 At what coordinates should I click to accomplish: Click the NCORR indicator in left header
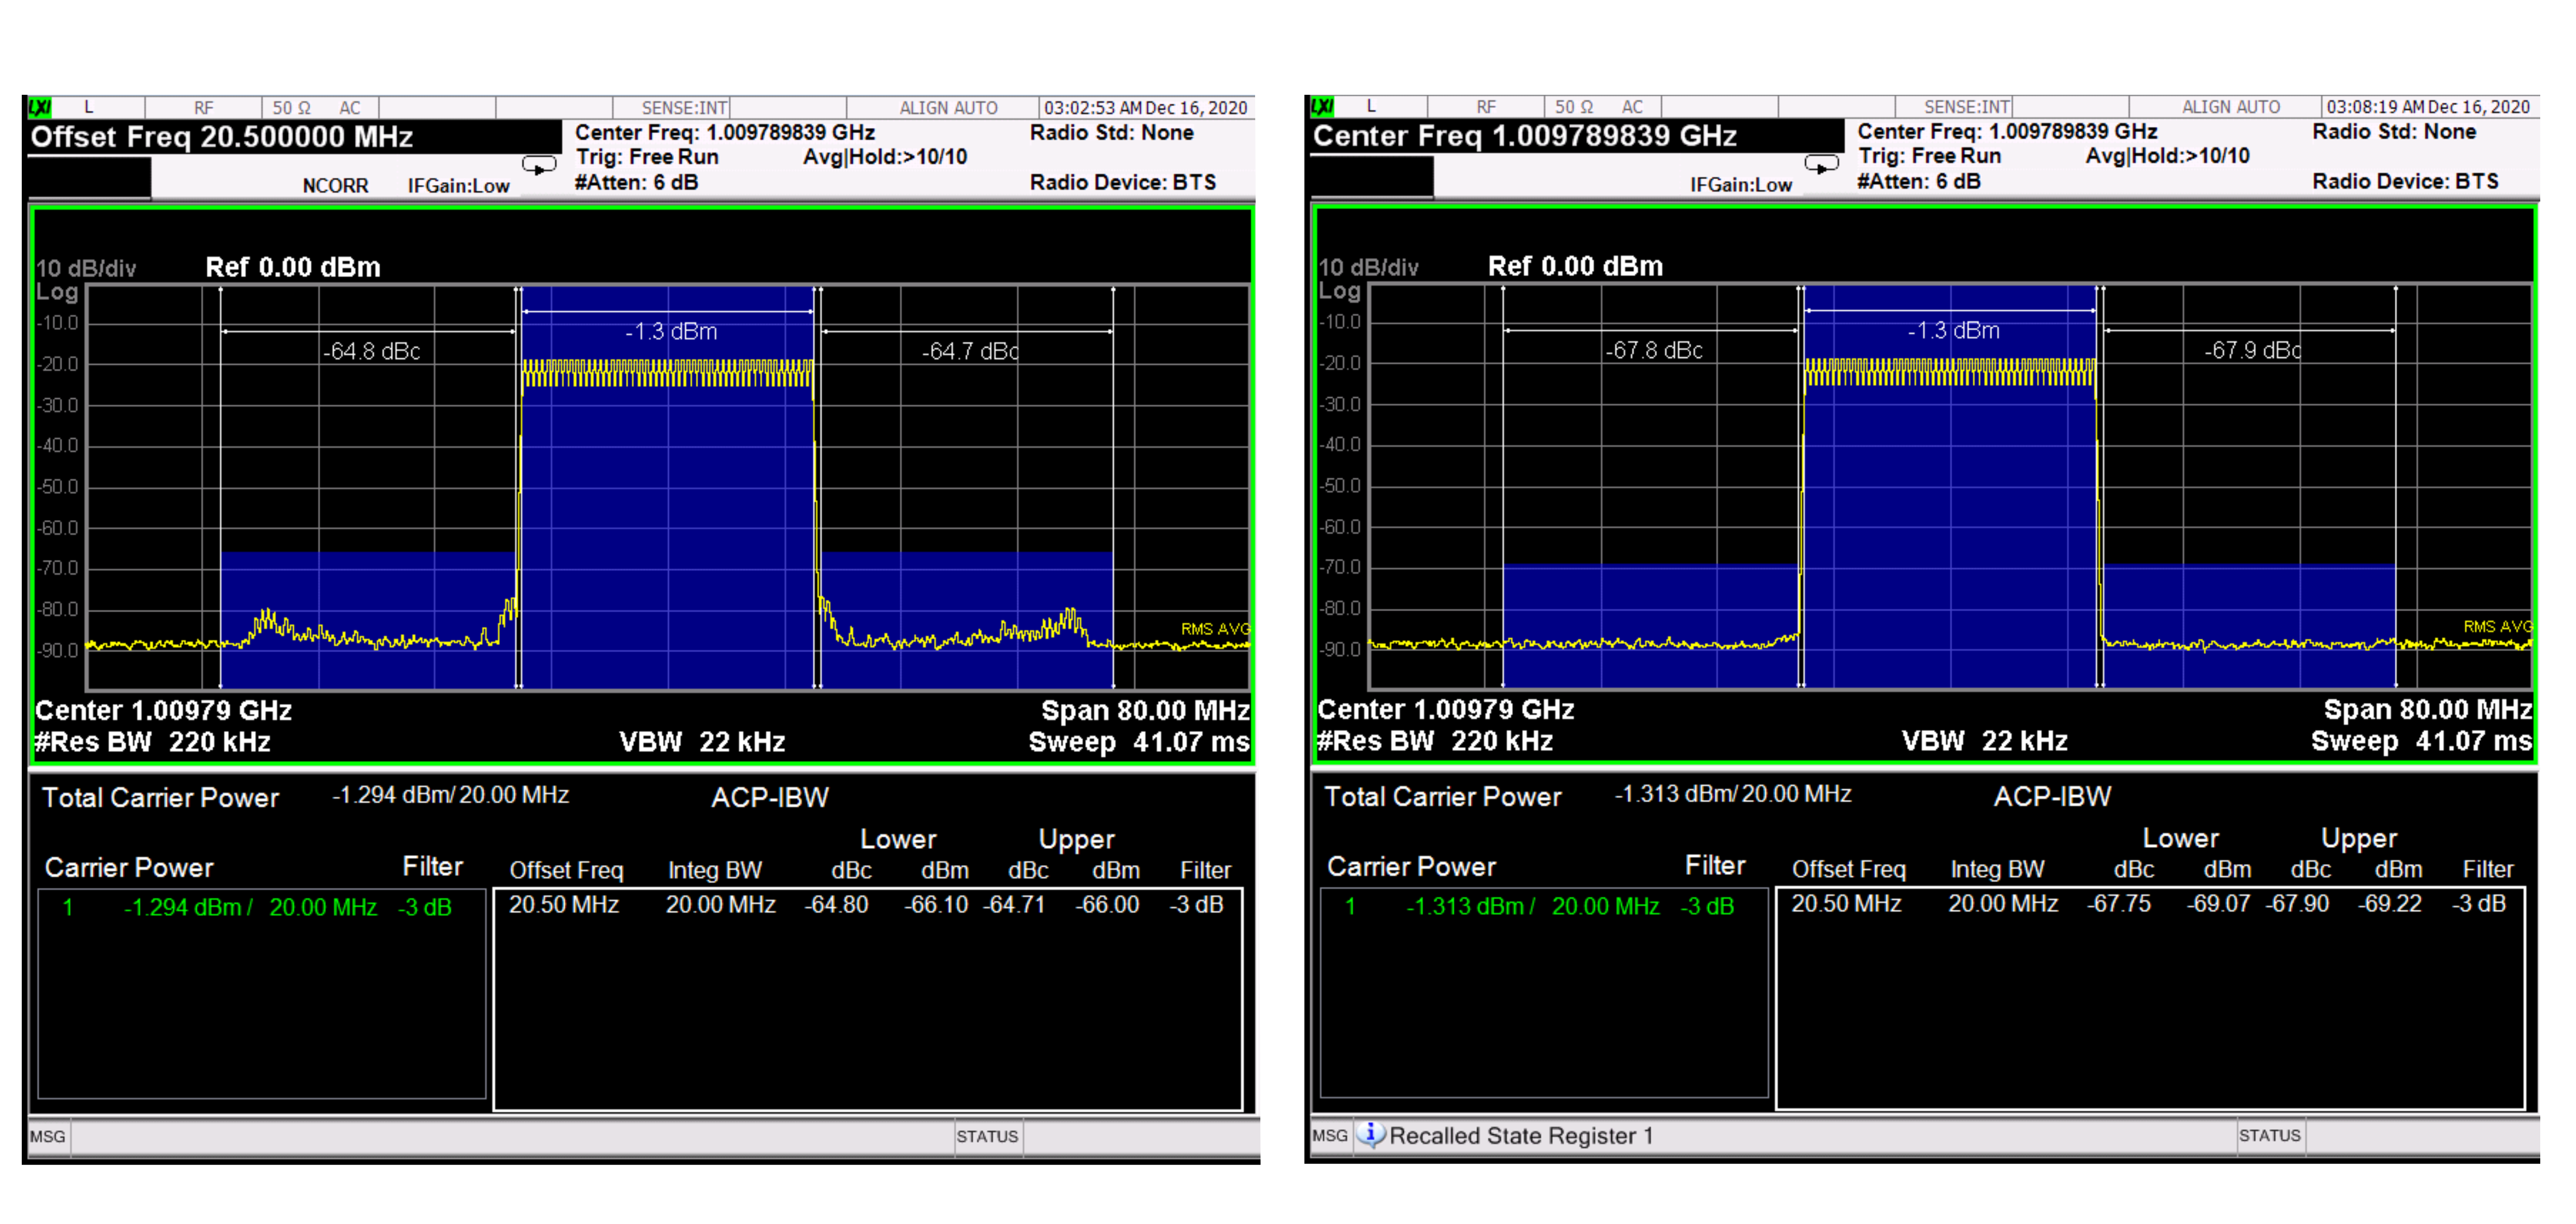click(335, 186)
